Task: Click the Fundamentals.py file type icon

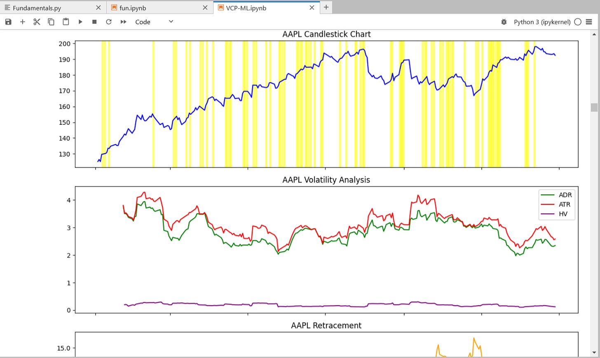Action: coord(7,7)
